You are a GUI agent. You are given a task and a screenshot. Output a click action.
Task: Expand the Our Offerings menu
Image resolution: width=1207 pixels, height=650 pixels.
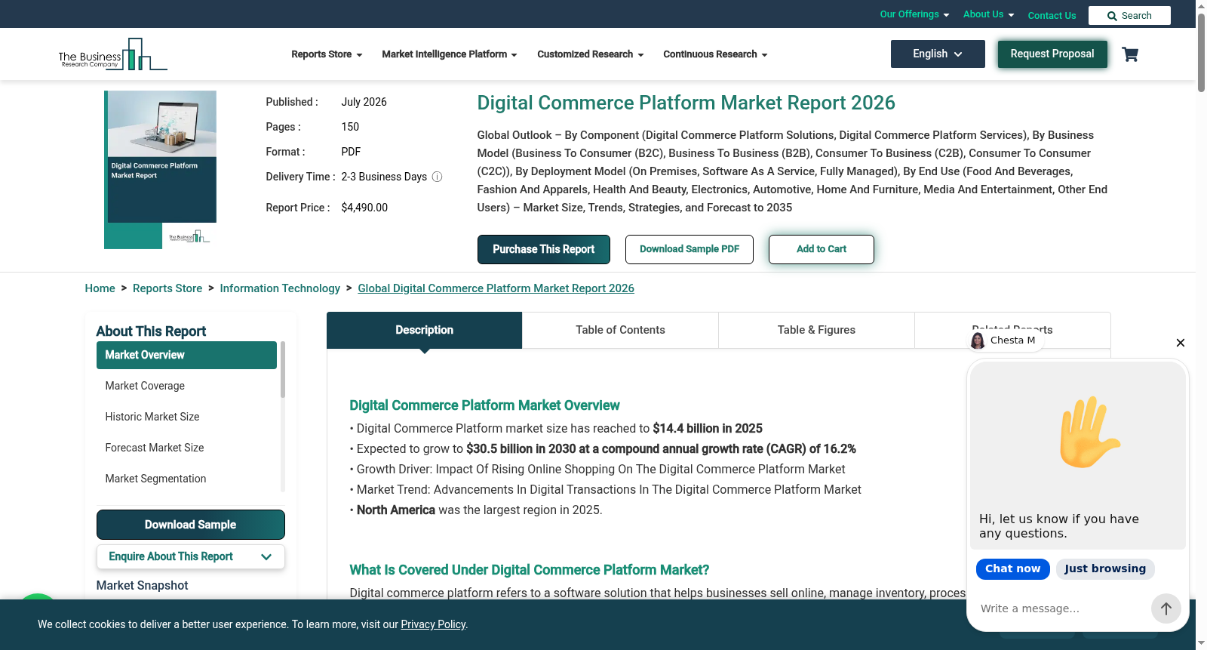coord(914,14)
